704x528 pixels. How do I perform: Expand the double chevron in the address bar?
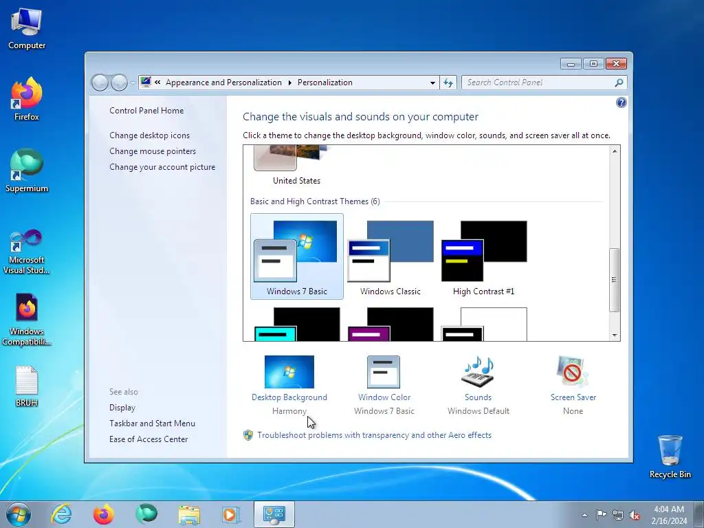(157, 82)
